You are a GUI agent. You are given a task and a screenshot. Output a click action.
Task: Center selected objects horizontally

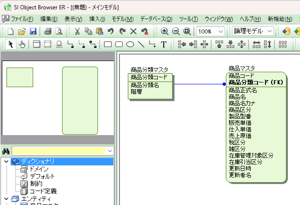click(204, 44)
